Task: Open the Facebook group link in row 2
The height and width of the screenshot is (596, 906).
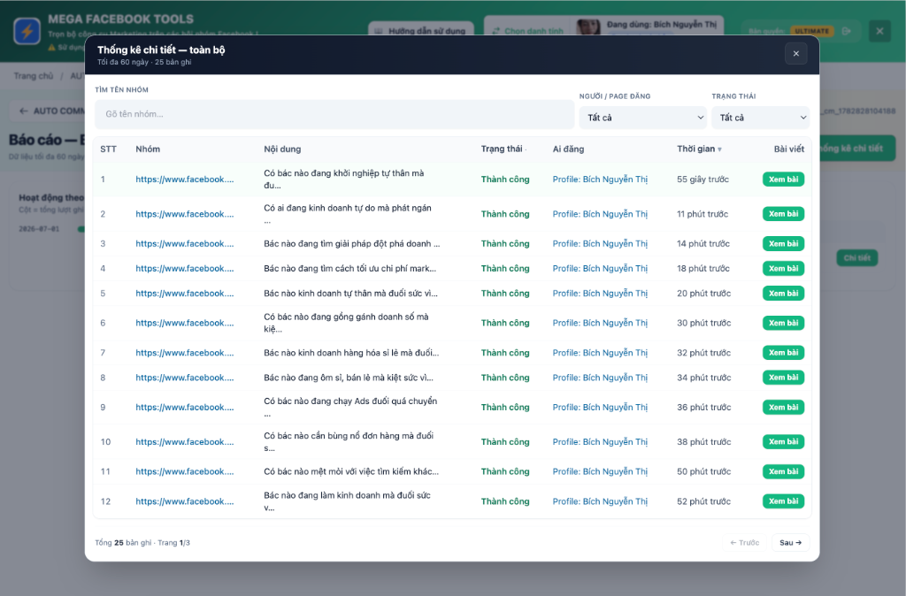Action: pos(185,214)
